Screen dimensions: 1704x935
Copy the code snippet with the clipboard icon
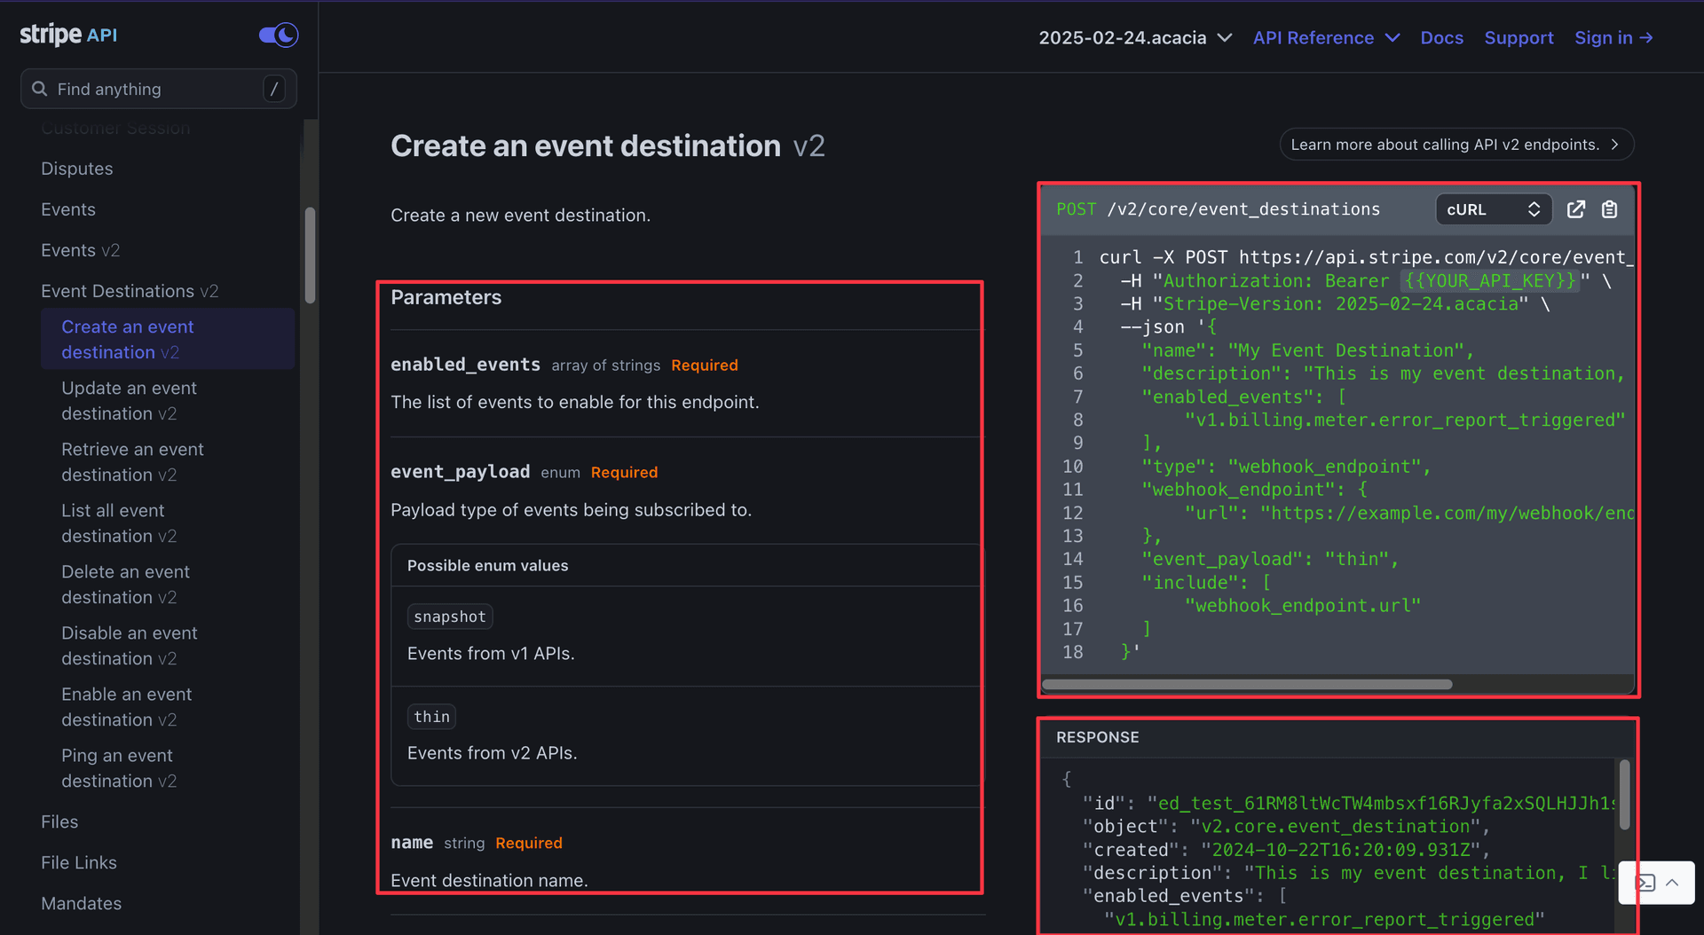click(1610, 209)
